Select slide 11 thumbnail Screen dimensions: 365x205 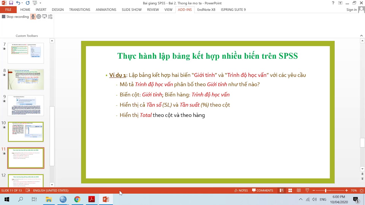[26, 158]
